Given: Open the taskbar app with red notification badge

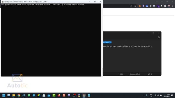Looking at the screenshot, I should 74,95.
